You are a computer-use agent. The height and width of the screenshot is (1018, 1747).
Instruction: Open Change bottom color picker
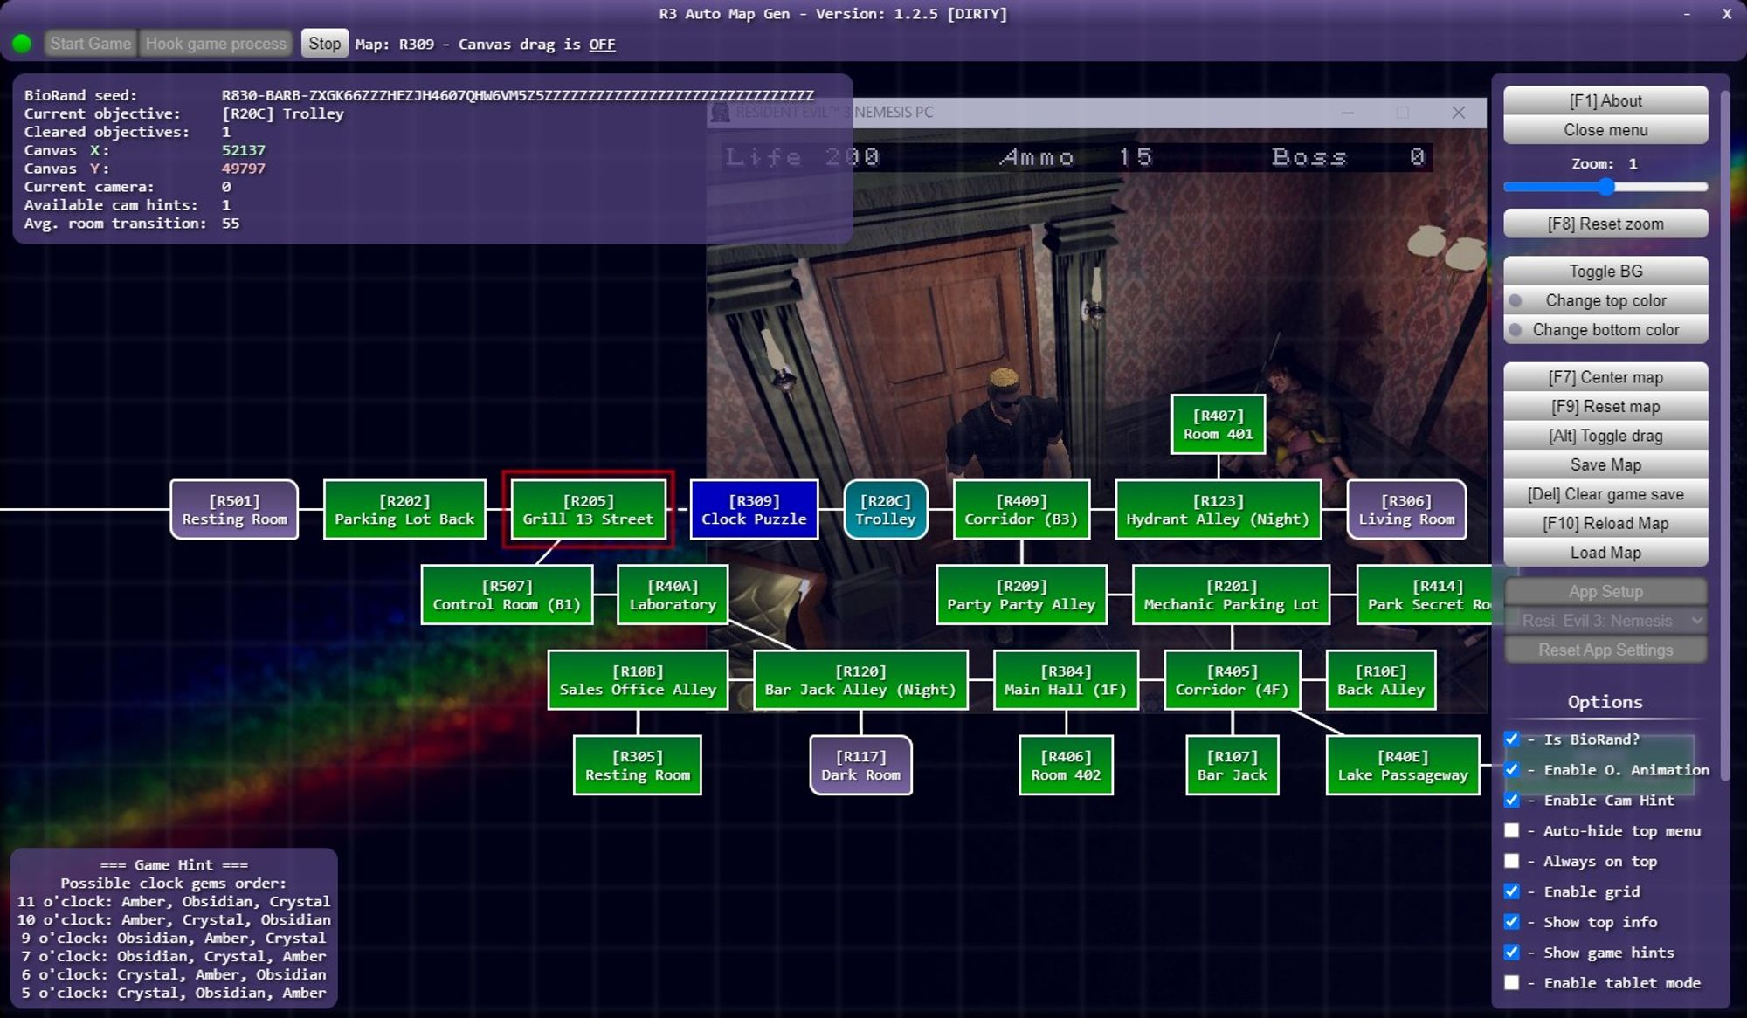click(1605, 330)
